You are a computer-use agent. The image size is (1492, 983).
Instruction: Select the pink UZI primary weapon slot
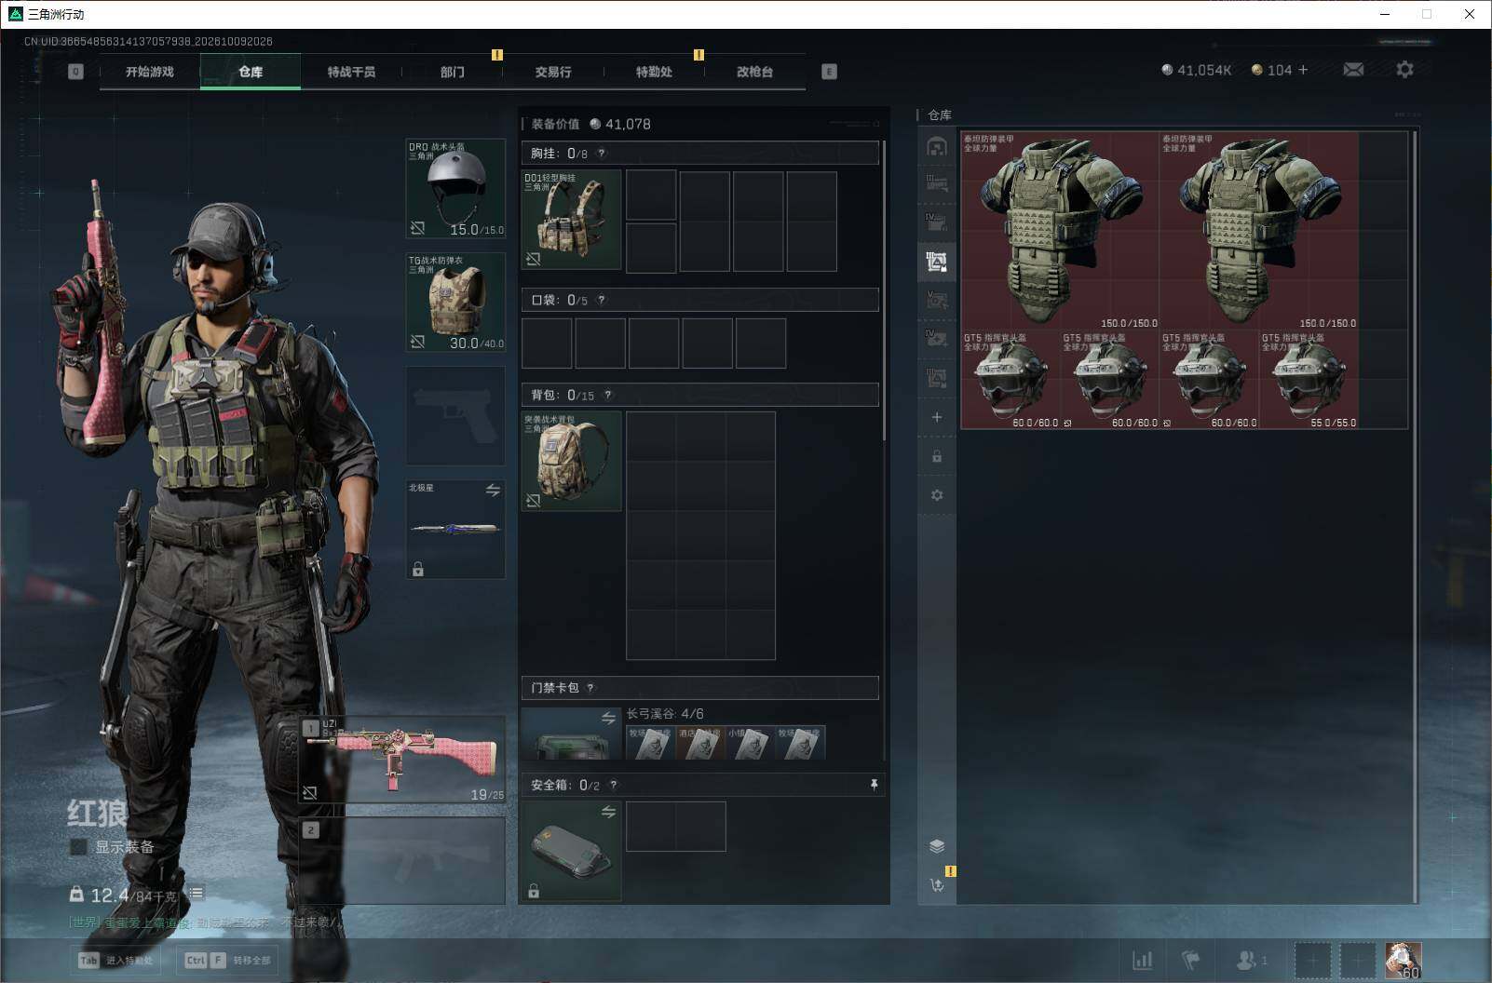402,759
